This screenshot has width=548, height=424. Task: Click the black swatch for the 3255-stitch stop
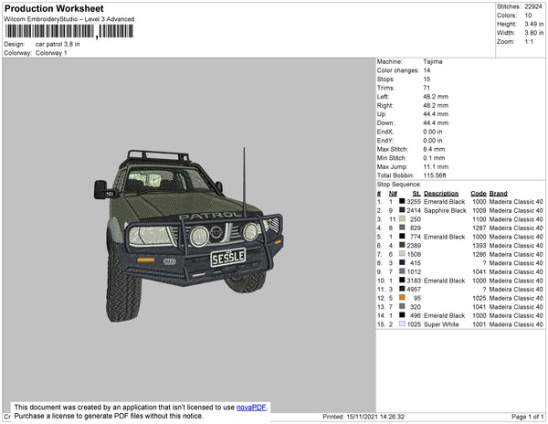[402, 201]
